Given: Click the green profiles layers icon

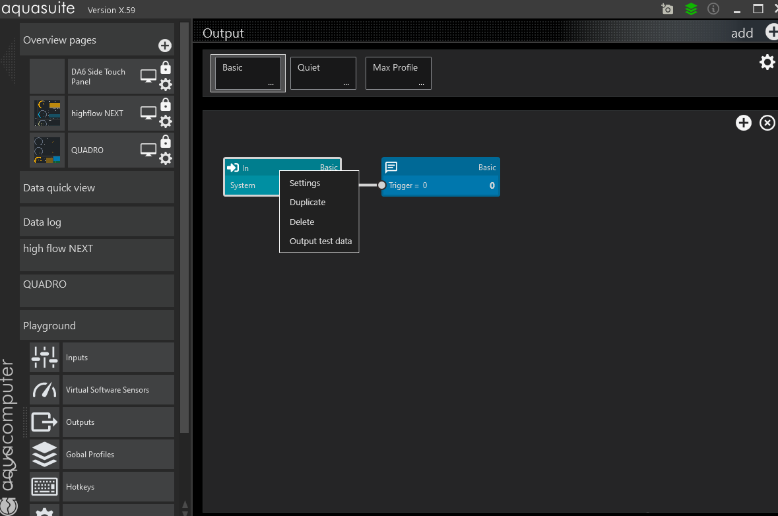Looking at the screenshot, I should [691, 9].
